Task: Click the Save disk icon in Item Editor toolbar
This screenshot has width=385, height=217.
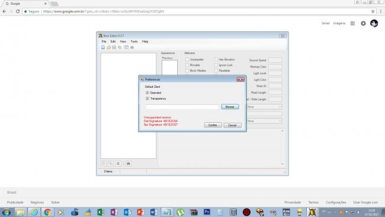Action: coord(114,47)
